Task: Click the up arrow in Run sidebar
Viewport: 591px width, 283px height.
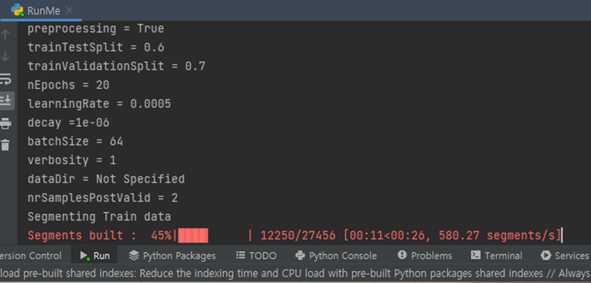Action: (5, 35)
